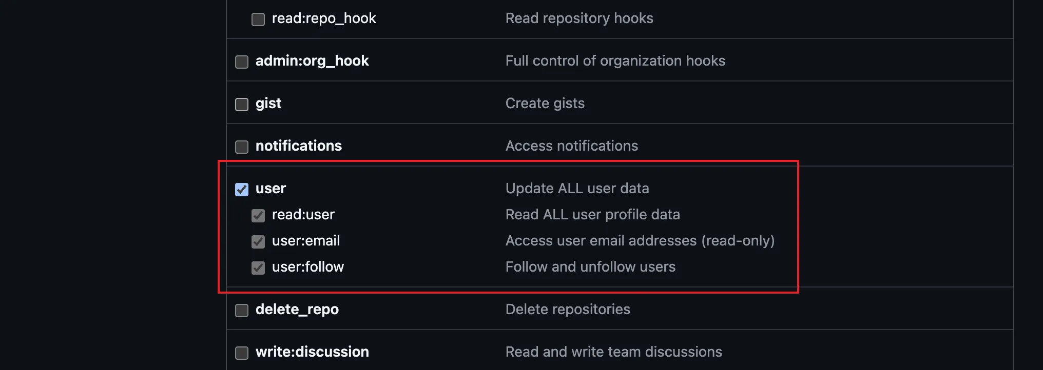1043x370 pixels.
Task: Click the bold "write:discussion" label text
Action: point(312,352)
